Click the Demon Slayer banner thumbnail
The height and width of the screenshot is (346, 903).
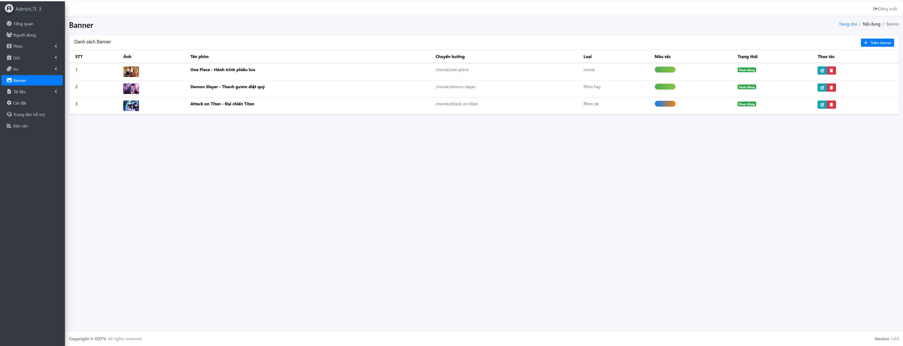click(x=131, y=89)
